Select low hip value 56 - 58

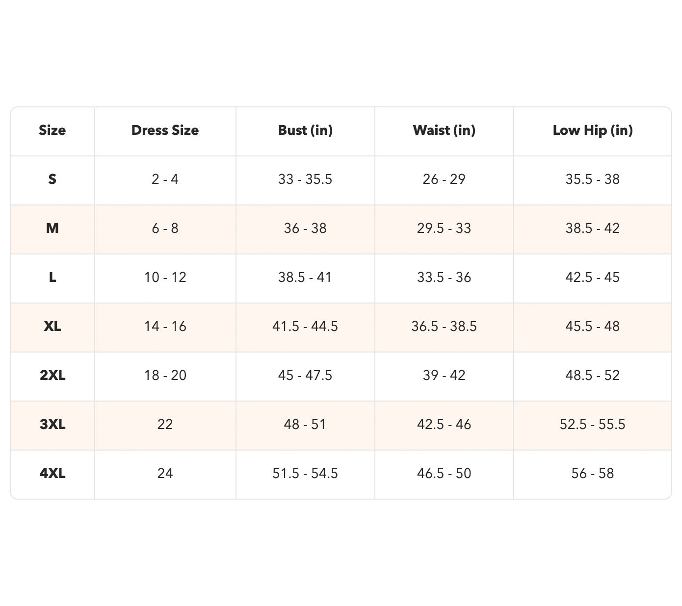coord(593,474)
